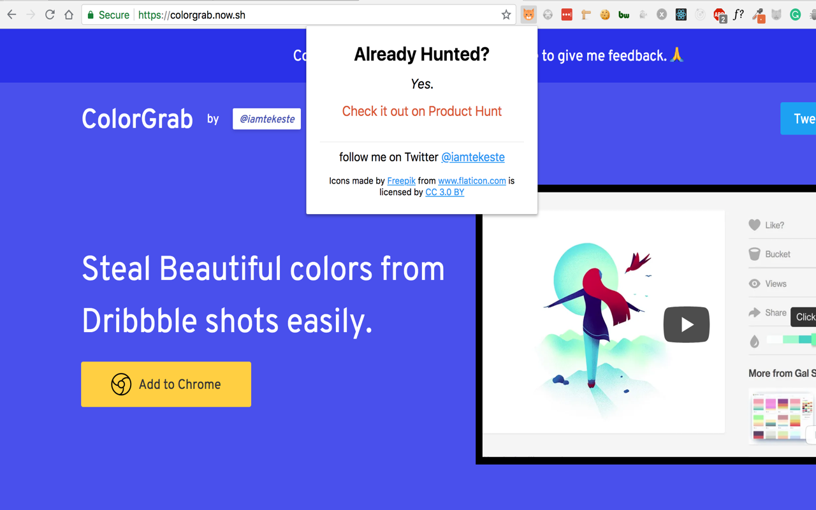Image resolution: width=816 pixels, height=510 pixels.
Task: Open 'Check it out on Product Hunt' link
Action: (421, 111)
